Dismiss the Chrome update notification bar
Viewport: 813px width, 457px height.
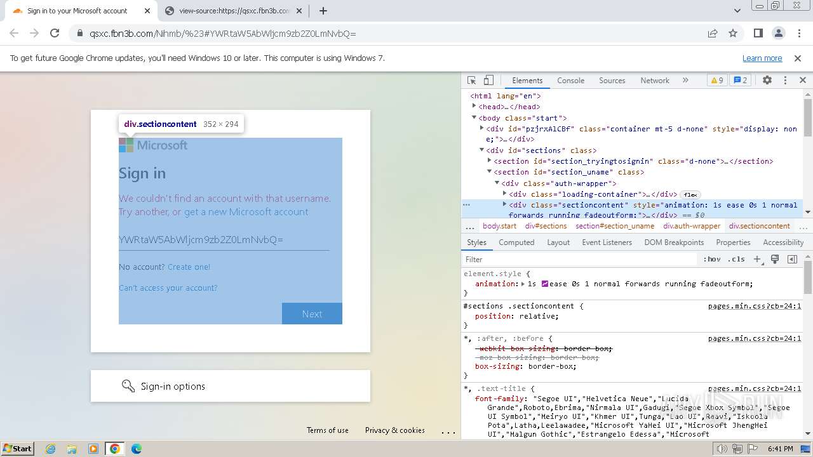pos(798,58)
